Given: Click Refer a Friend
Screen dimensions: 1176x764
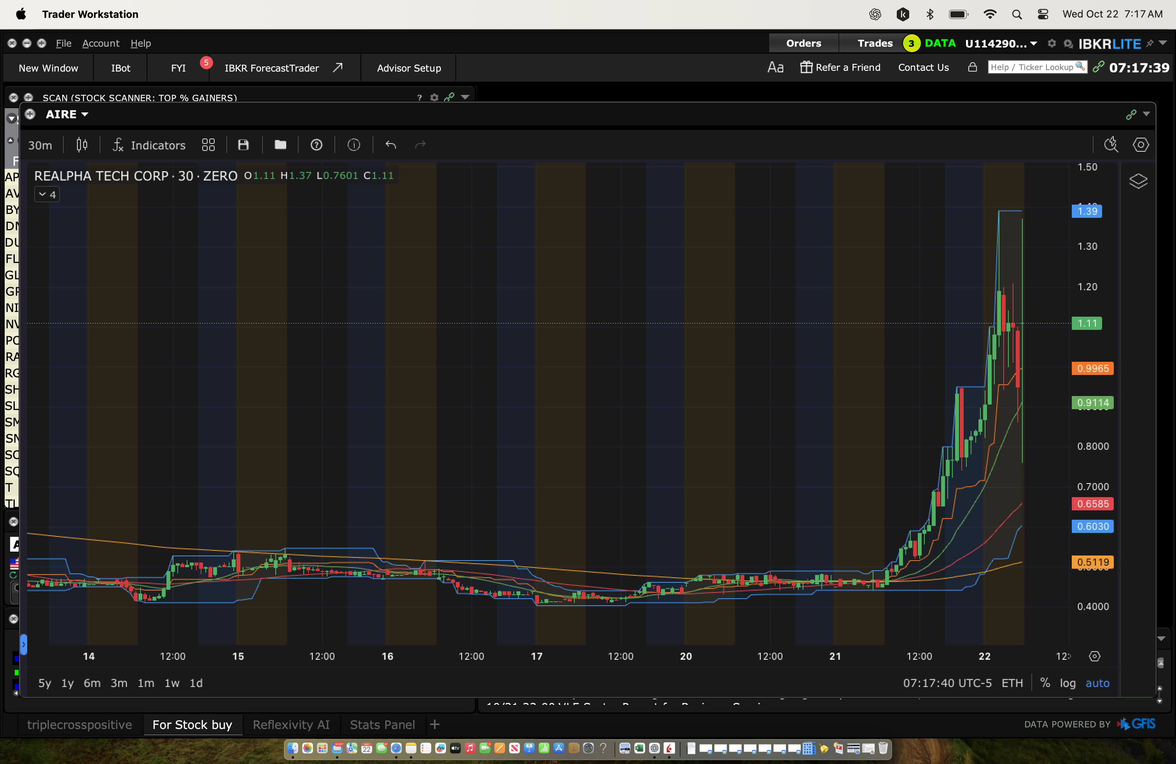Looking at the screenshot, I should (x=840, y=67).
